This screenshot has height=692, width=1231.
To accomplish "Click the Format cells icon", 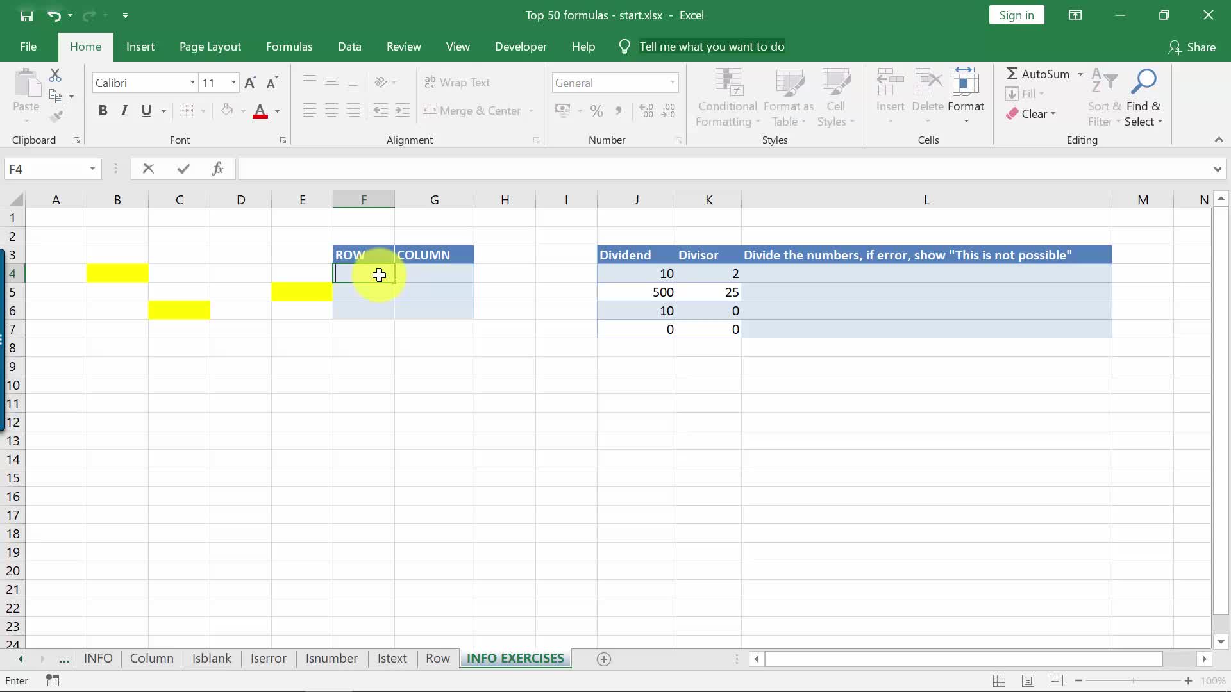I will click(x=966, y=82).
